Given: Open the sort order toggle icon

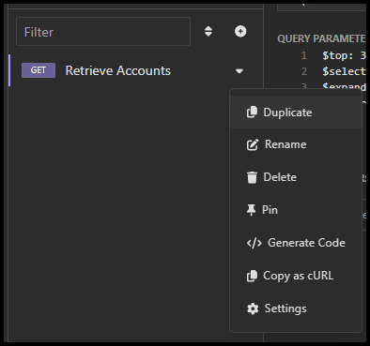Looking at the screenshot, I should 208,31.
